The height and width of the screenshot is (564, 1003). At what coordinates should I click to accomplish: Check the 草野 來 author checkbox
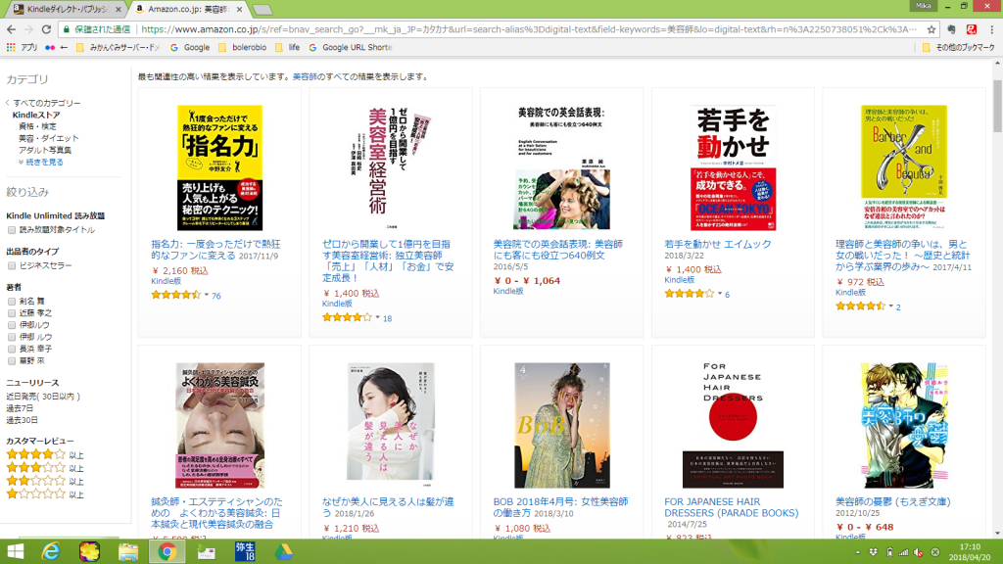tap(12, 361)
